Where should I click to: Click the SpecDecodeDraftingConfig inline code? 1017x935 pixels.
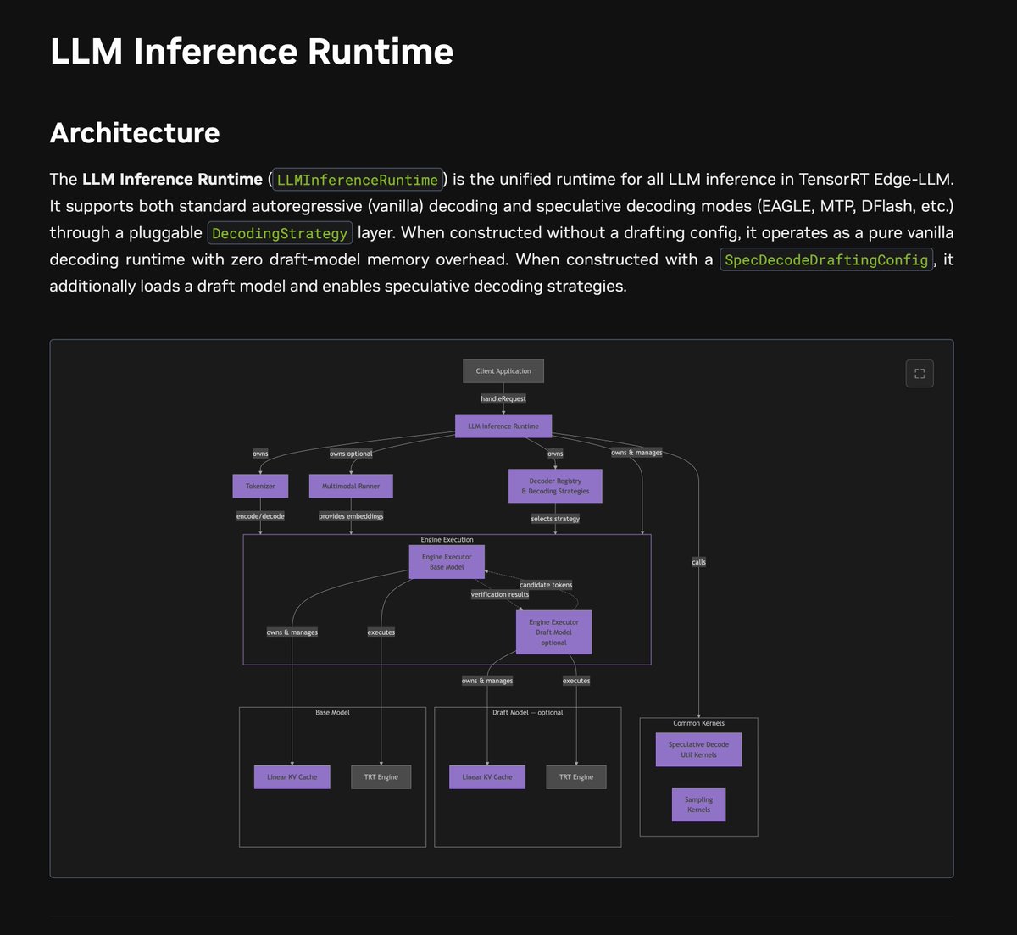(826, 259)
